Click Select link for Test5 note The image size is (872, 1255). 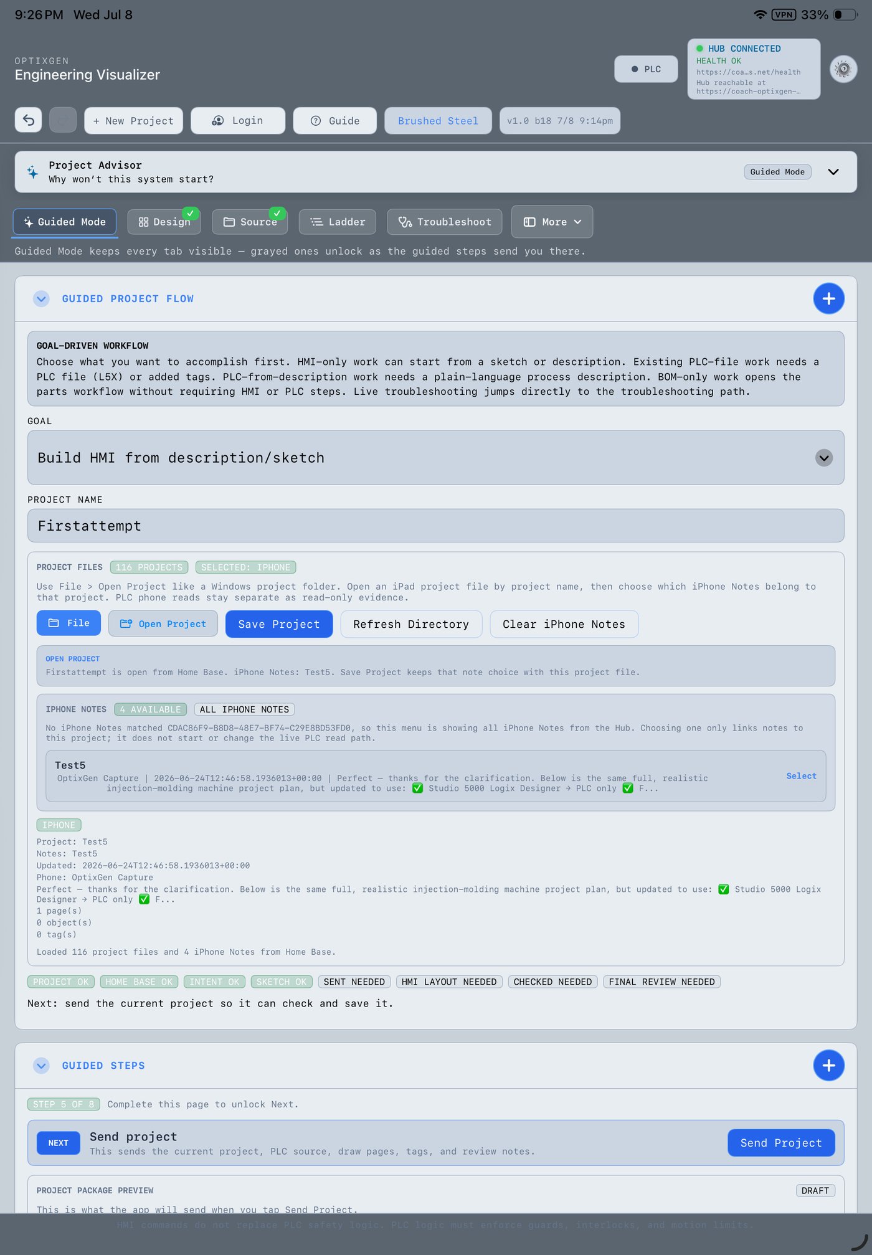pos(801,776)
